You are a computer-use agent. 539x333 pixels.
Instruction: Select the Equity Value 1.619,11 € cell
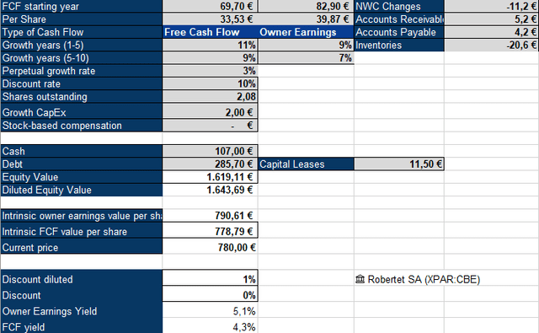coord(210,177)
